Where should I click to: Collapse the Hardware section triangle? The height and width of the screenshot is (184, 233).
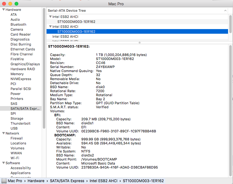point(3,10)
